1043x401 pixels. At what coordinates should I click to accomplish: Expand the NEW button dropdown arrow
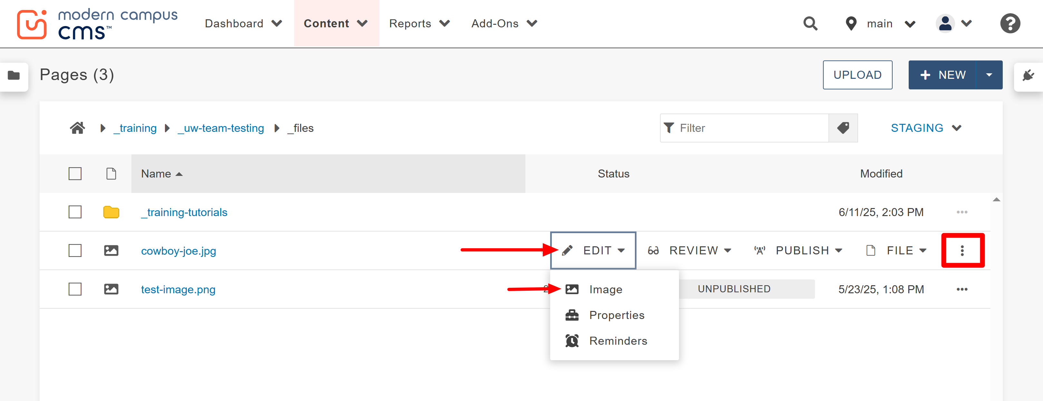pos(990,75)
